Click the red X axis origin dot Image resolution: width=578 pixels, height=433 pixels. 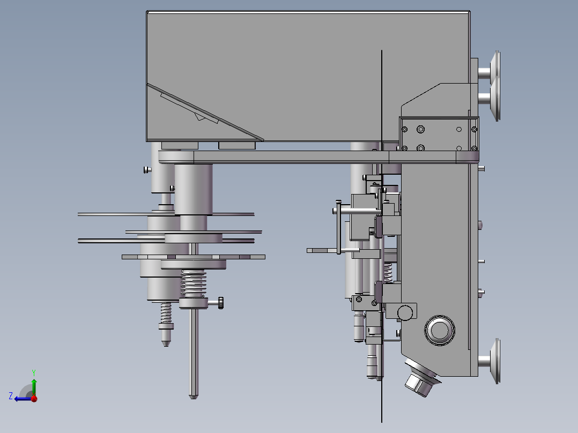(x=34, y=399)
